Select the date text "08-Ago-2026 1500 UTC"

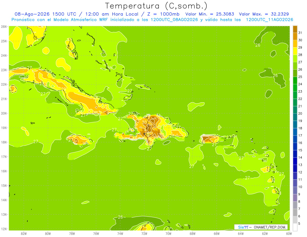(46, 14)
